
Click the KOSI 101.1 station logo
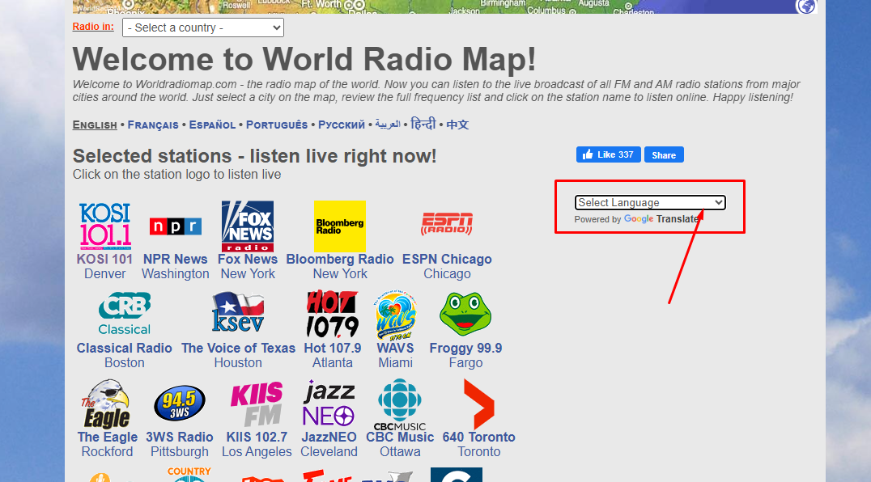(105, 225)
